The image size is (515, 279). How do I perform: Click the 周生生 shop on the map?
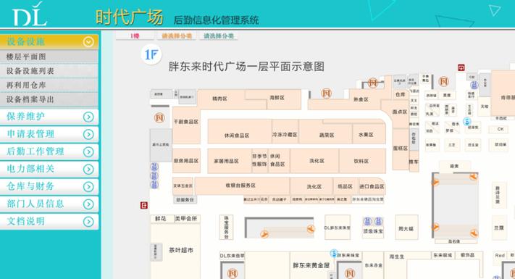point(397,257)
